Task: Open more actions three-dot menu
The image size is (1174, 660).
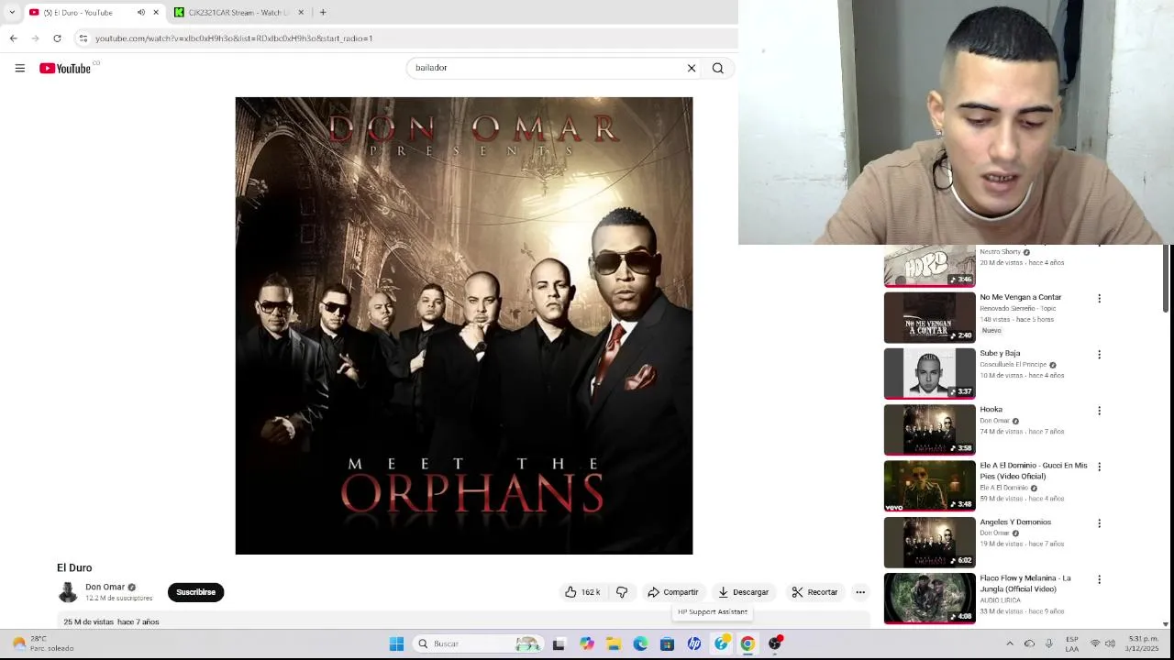Action: click(x=860, y=592)
